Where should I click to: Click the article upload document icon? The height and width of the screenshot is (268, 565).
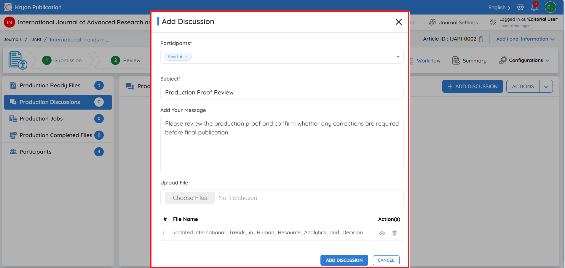(18, 60)
